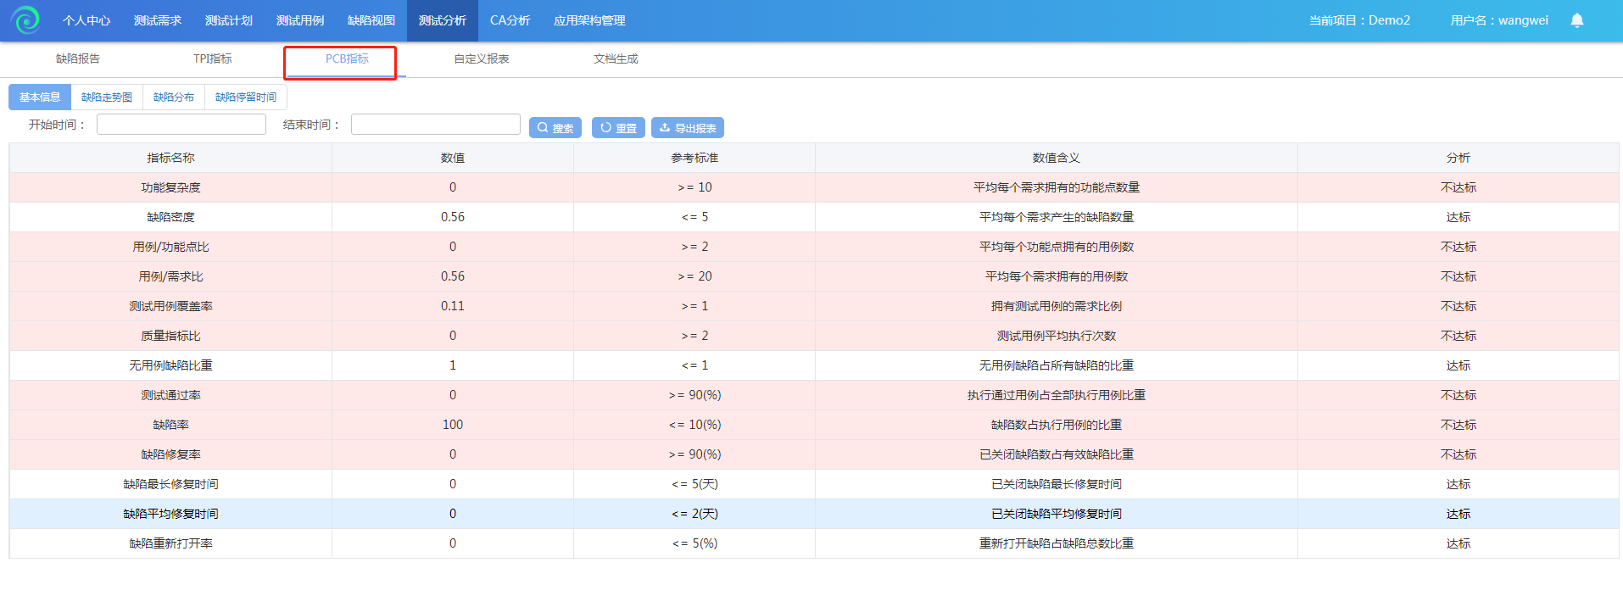Select the 缺陷停留时间 sub-tab

246,97
